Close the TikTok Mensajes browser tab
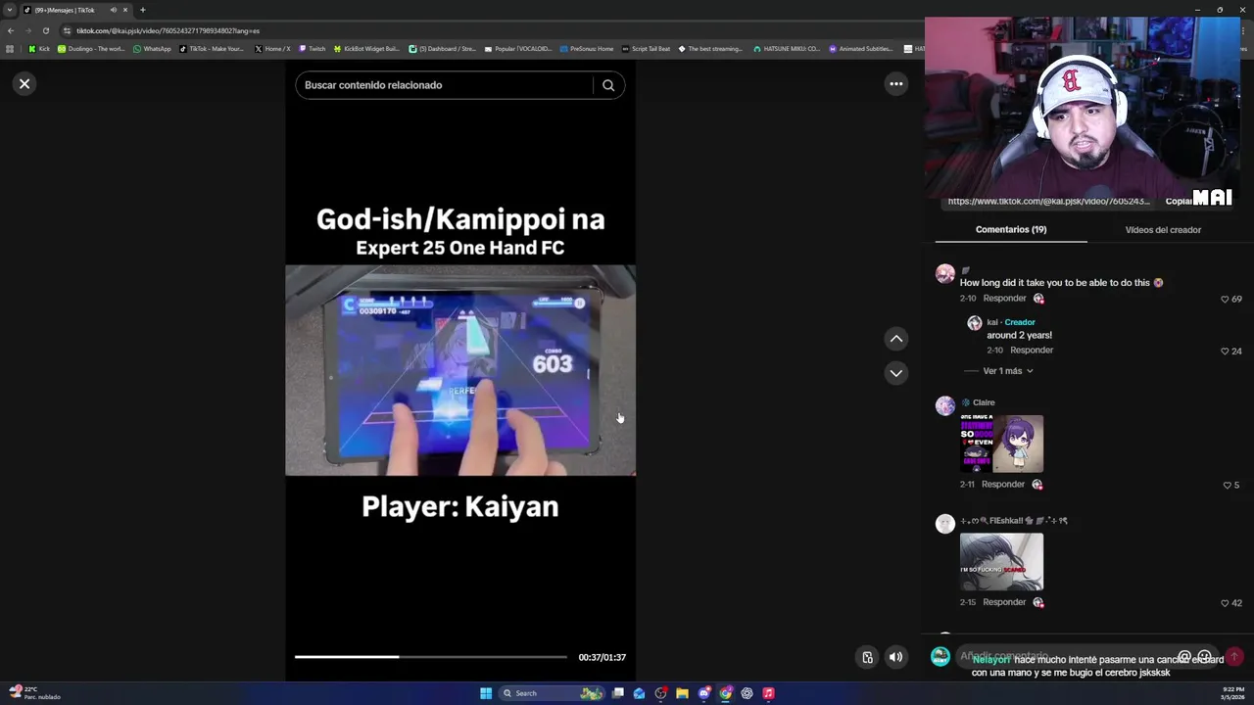 [125, 10]
